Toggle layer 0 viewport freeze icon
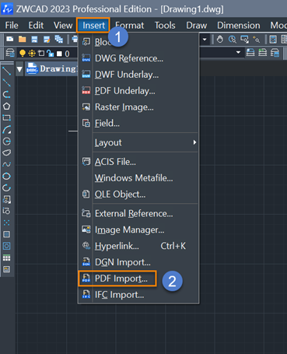 (x=41, y=54)
